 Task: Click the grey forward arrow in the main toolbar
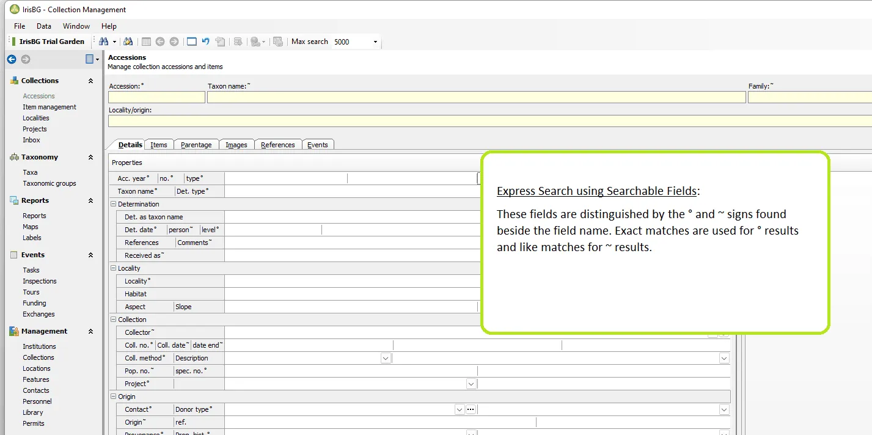pos(174,42)
